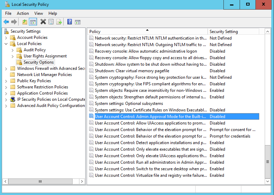Image resolution: width=274 pixels, height=195 pixels.
Task: Click the Export List toolbar icon
Action: (59, 22)
